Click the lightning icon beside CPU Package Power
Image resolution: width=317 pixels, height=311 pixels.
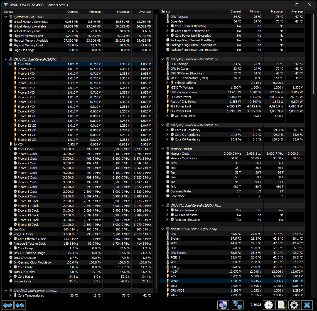click(168, 92)
